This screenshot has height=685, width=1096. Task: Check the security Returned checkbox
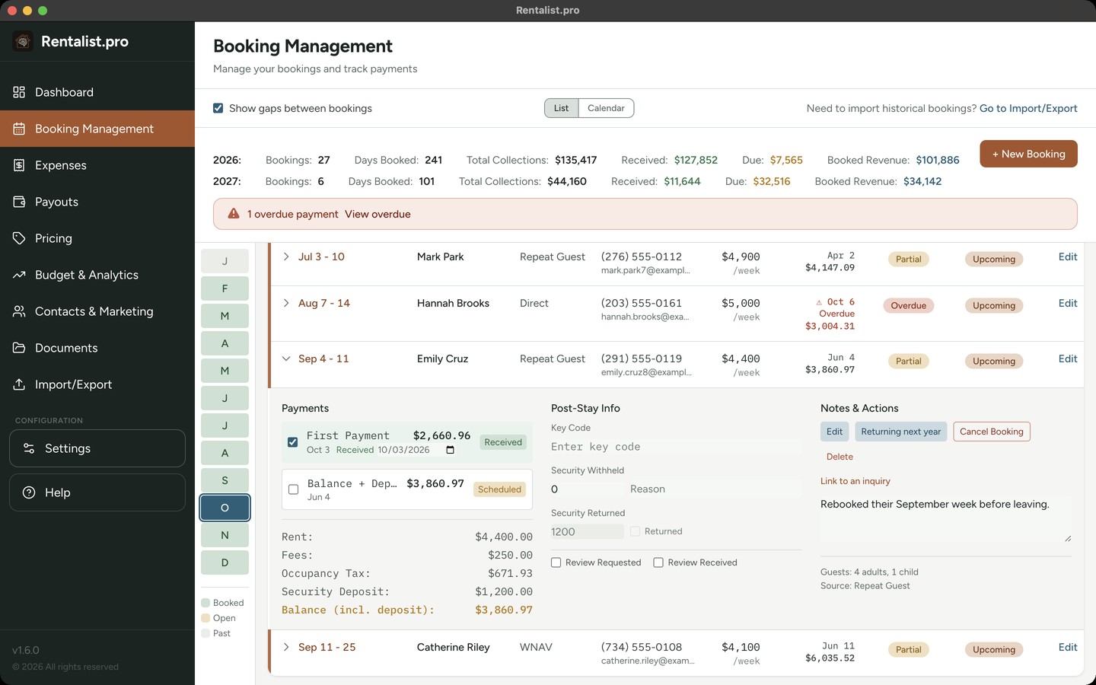pos(635,531)
